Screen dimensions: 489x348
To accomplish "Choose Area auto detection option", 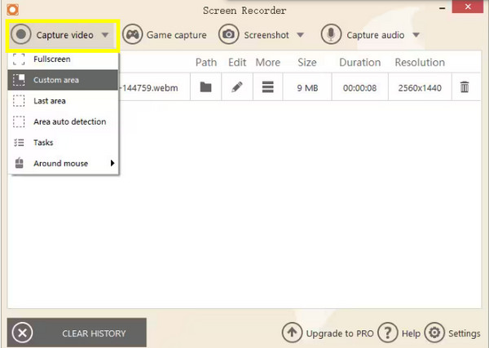I will [x=63, y=121].
